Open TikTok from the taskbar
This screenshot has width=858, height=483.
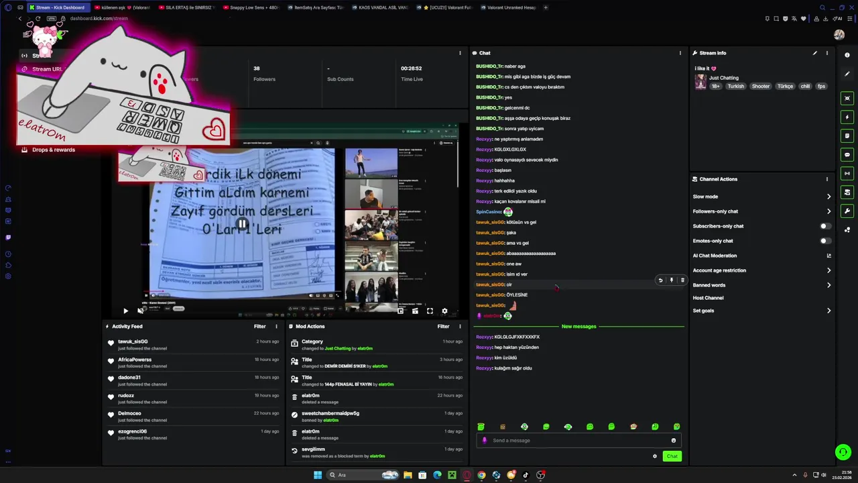526,475
